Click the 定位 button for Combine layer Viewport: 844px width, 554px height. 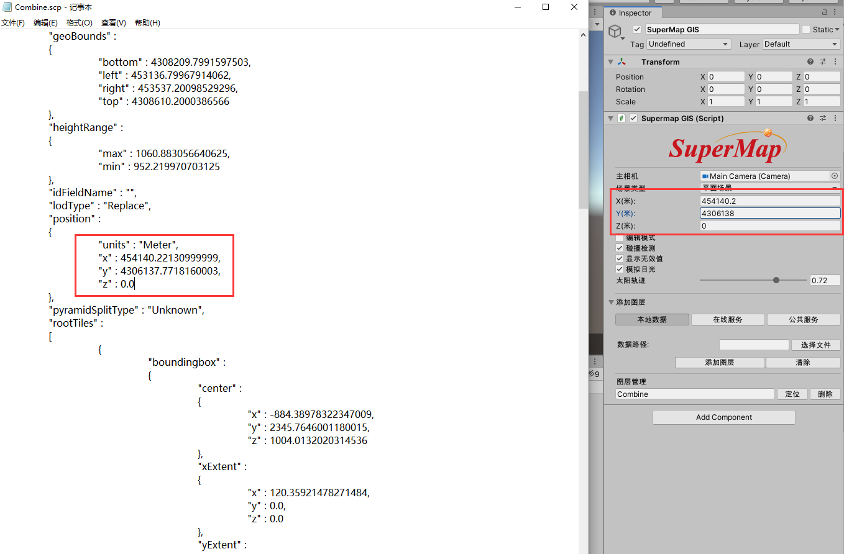[x=792, y=394]
